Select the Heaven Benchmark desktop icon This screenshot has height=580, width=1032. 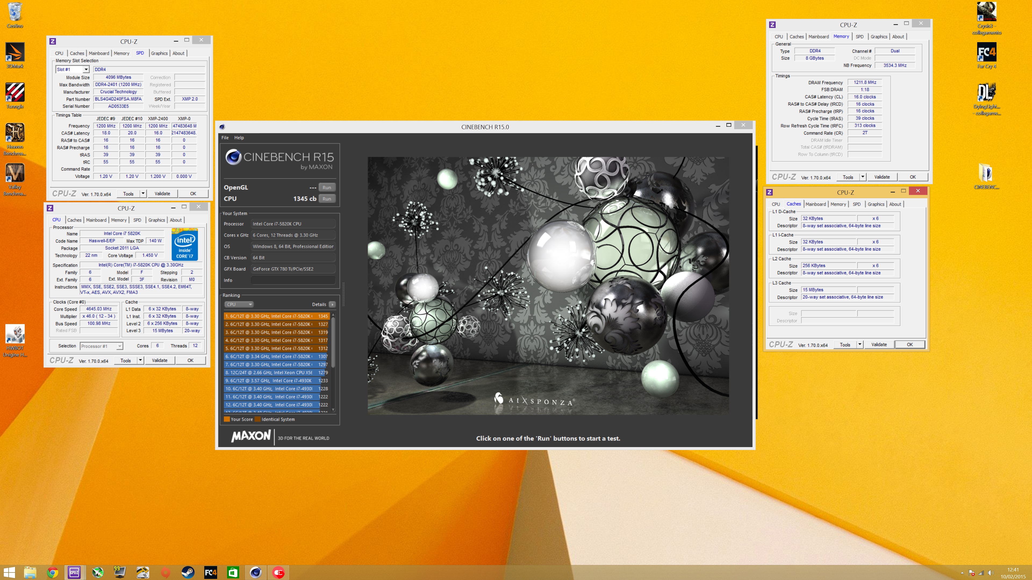point(15,139)
